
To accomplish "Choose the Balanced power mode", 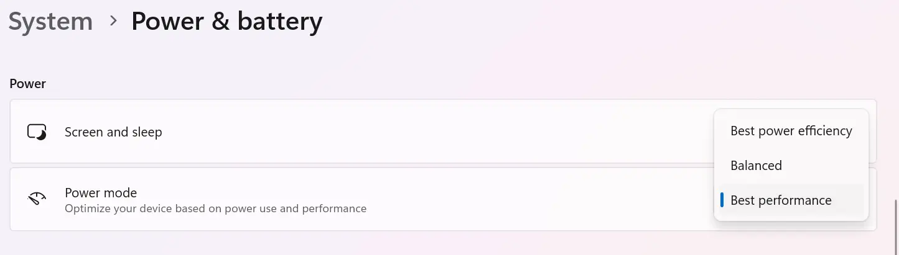I will (756, 166).
